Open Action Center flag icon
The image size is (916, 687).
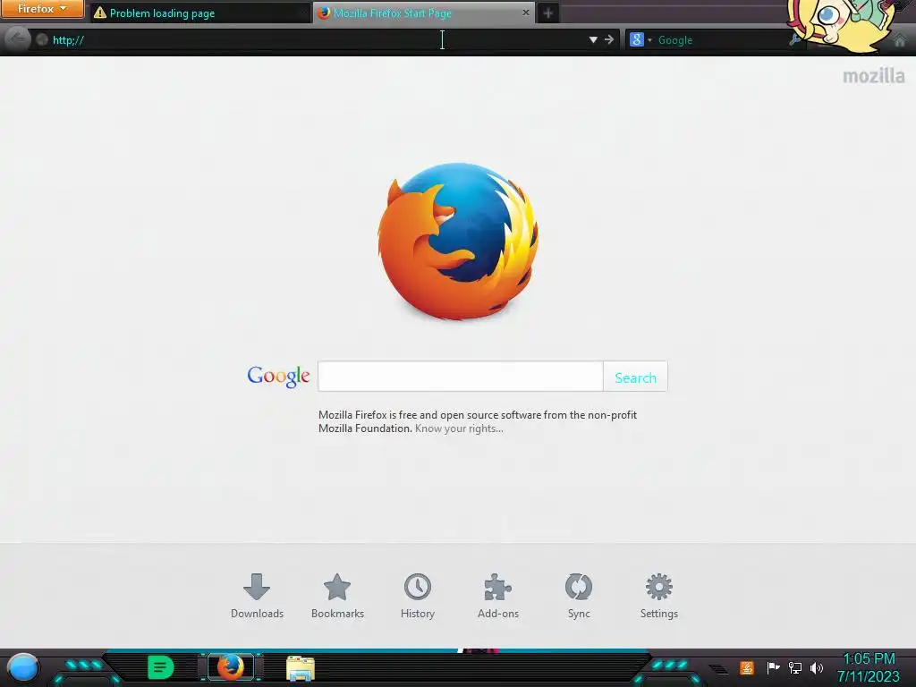click(773, 667)
